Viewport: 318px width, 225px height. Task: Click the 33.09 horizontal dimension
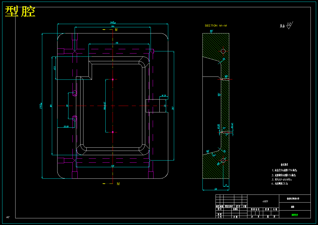coord(66,126)
